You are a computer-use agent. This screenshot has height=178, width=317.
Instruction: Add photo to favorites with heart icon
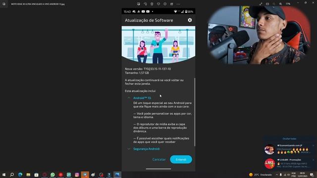(x=158, y=4)
